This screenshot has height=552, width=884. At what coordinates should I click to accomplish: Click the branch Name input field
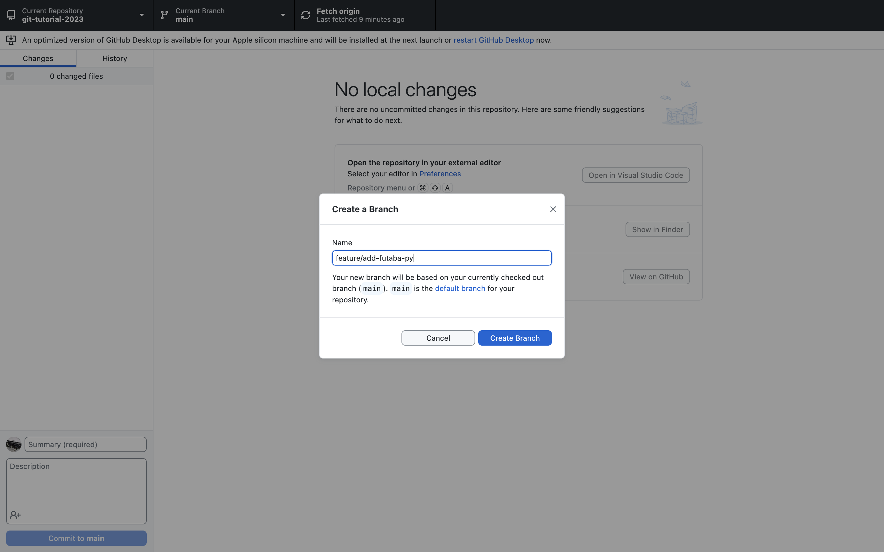(x=442, y=258)
